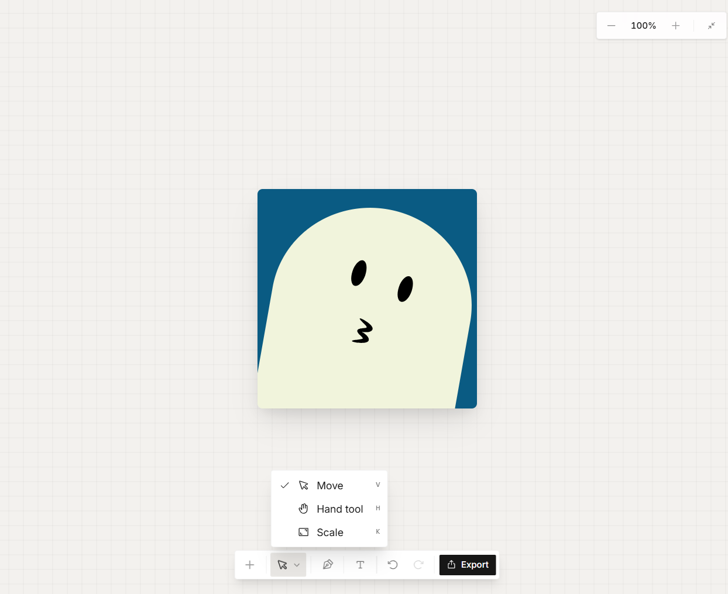Select Move in the open tool menu

329,485
